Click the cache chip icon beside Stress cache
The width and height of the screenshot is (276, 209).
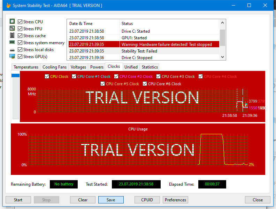(x=12, y=35)
